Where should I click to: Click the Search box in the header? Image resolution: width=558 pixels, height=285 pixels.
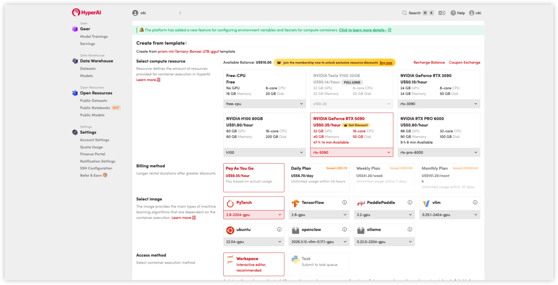(418, 13)
